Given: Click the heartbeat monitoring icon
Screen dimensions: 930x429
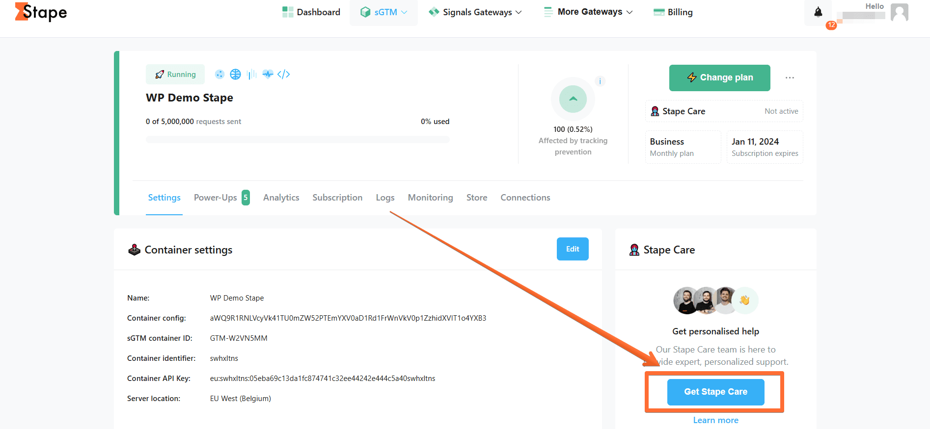Looking at the screenshot, I should (268, 74).
